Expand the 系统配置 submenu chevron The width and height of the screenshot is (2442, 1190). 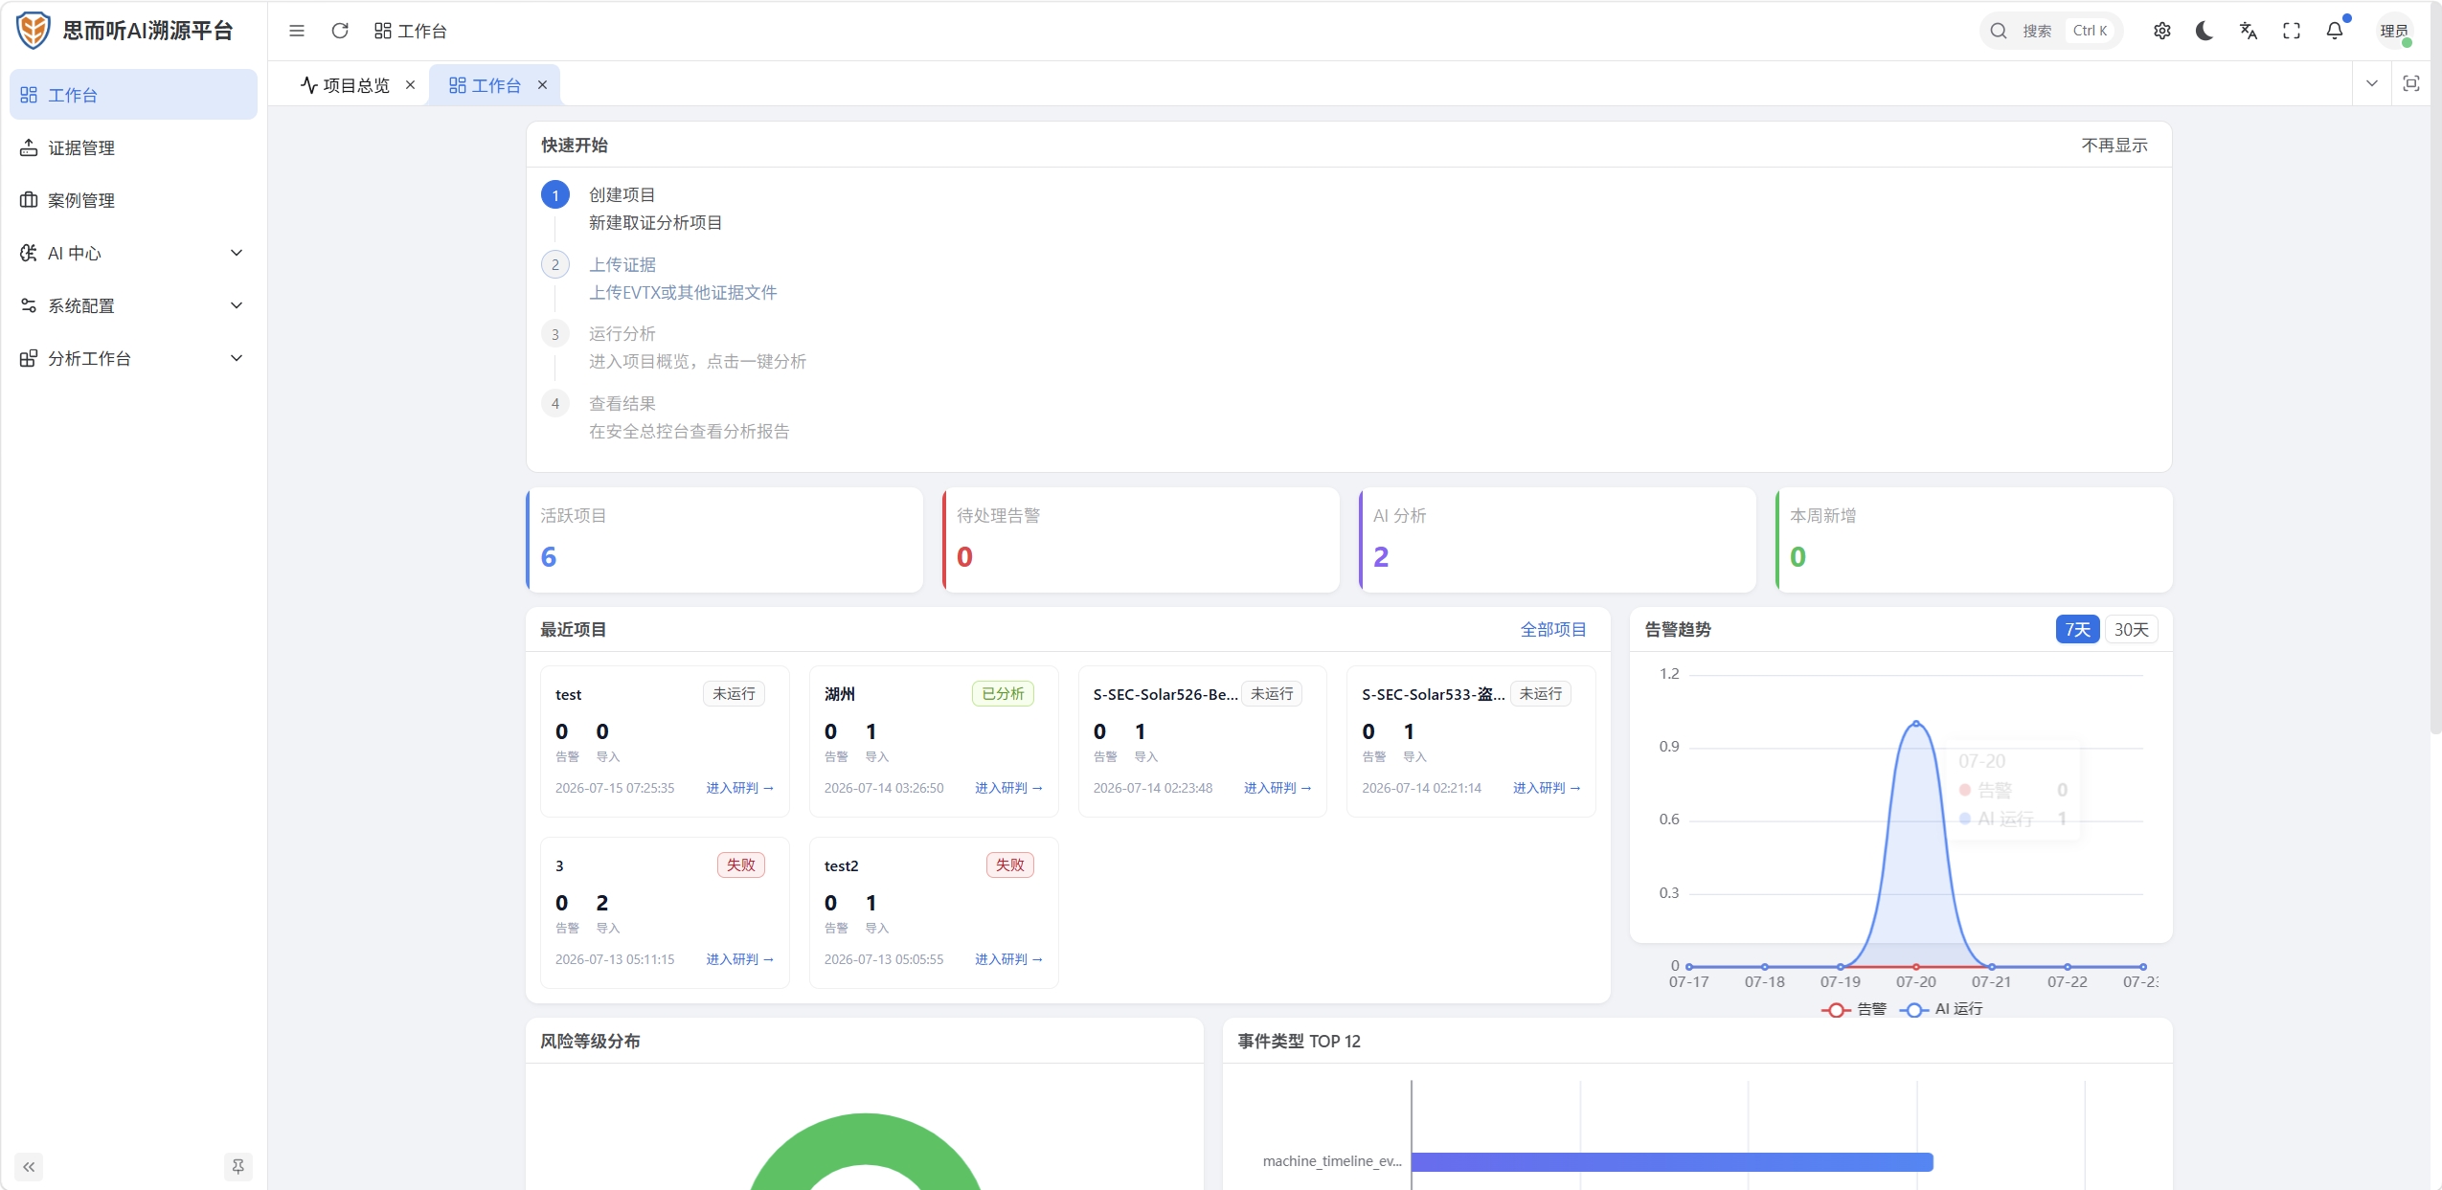(x=237, y=305)
